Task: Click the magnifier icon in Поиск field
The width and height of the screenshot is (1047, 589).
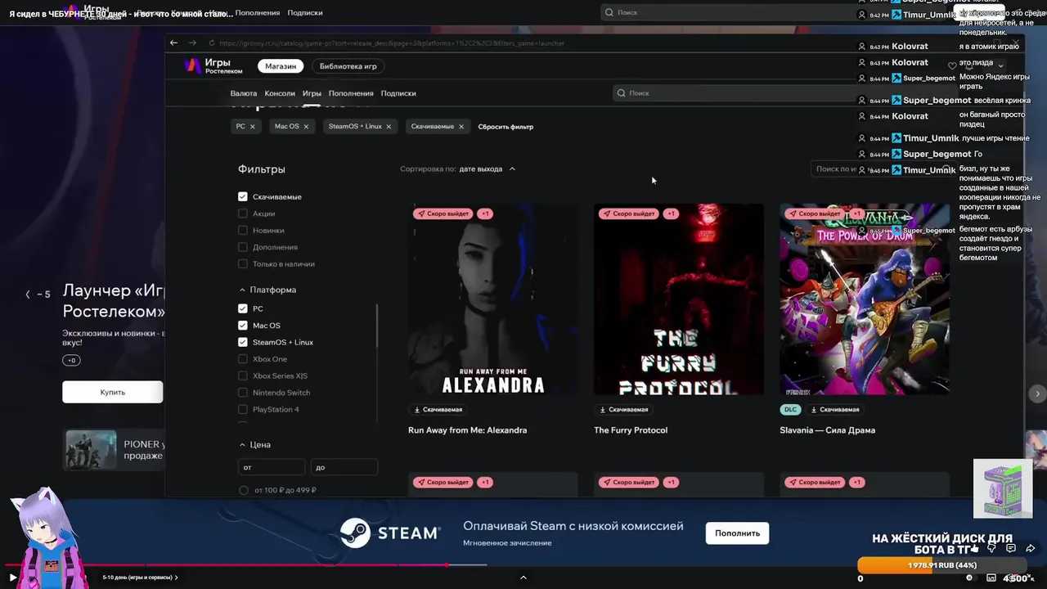Action: (622, 93)
